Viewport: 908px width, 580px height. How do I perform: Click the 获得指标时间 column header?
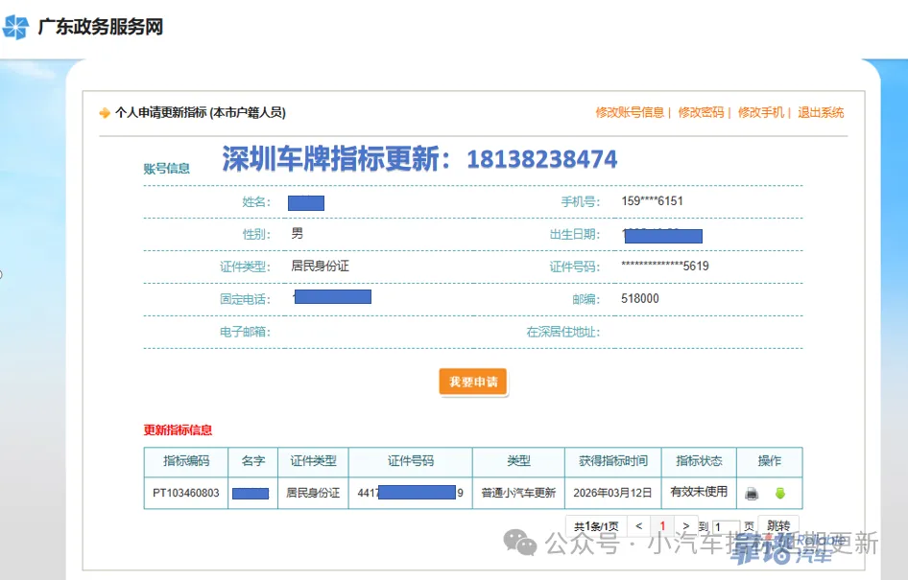613,461
